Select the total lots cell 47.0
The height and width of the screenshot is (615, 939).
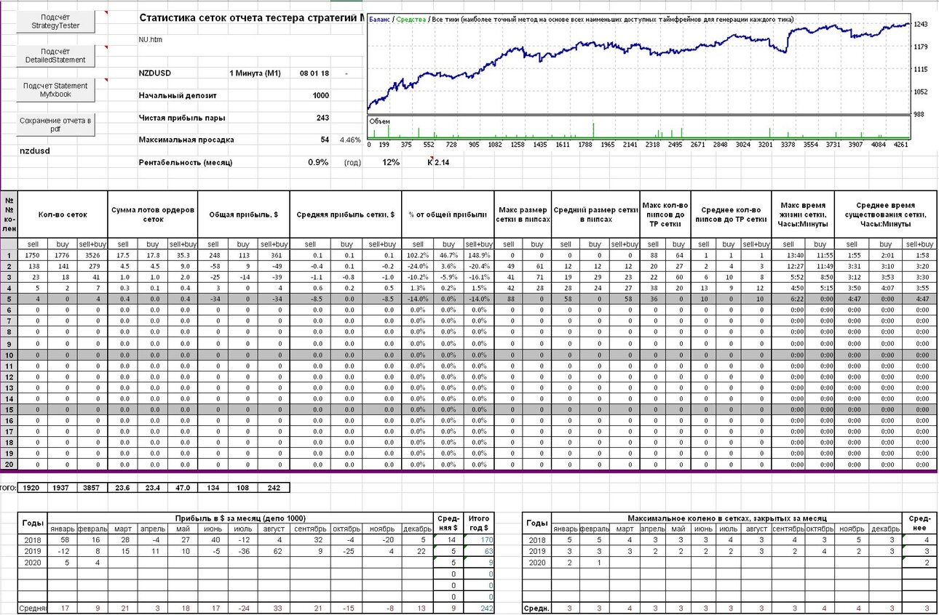pyautogui.click(x=183, y=488)
